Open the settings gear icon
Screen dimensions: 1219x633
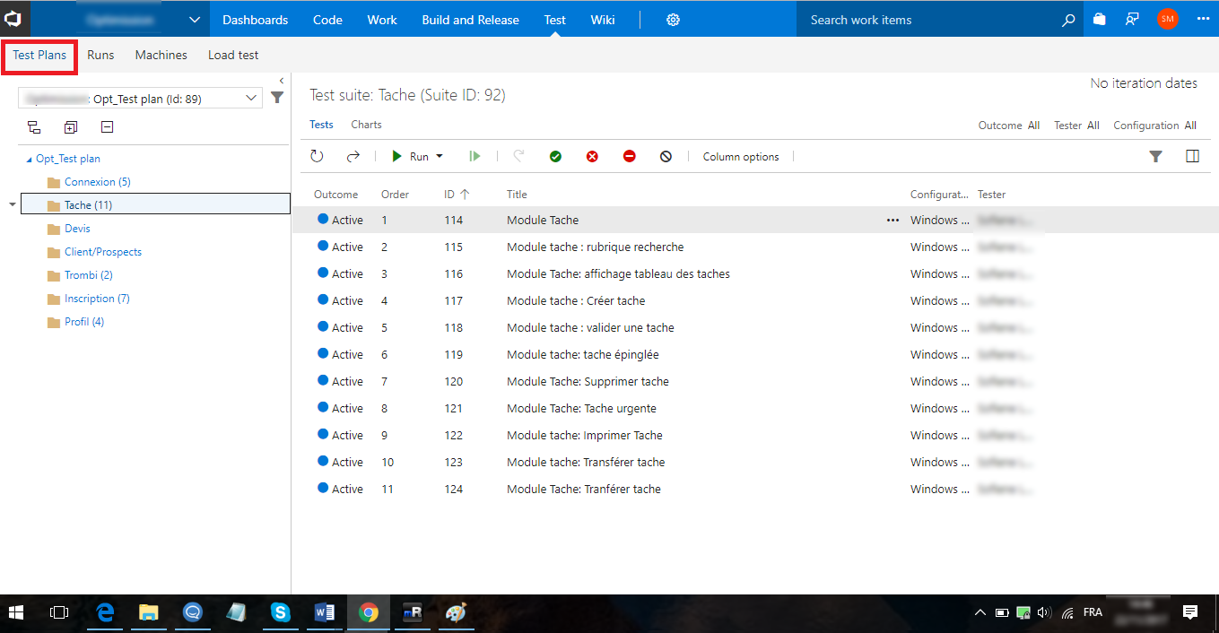pyautogui.click(x=673, y=20)
